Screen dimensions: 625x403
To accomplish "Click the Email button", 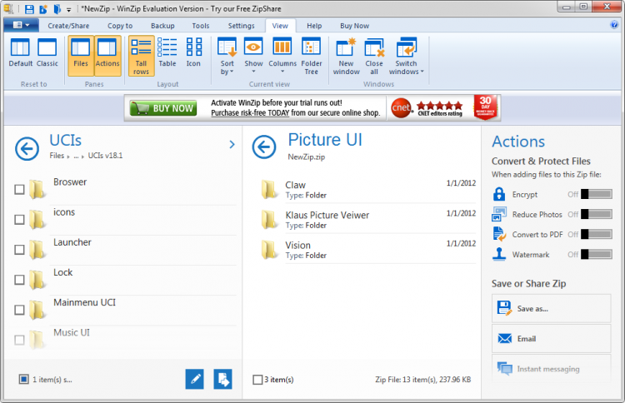I will [x=552, y=339].
